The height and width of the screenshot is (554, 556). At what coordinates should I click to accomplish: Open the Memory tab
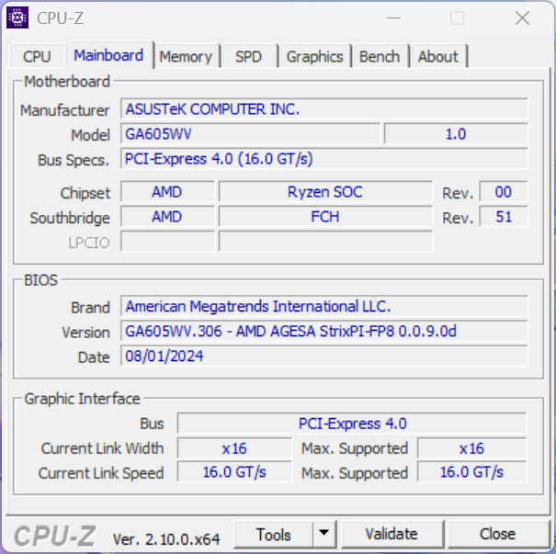click(186, 56)
